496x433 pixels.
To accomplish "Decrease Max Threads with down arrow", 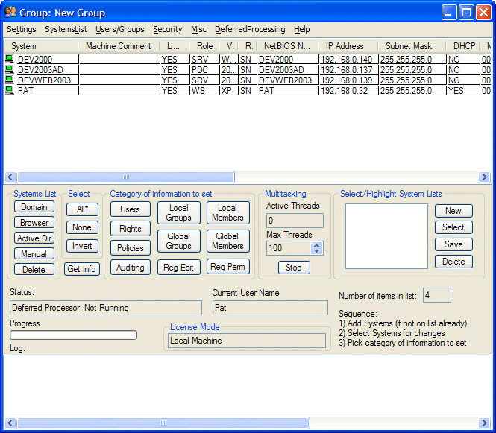I will 317,251.
